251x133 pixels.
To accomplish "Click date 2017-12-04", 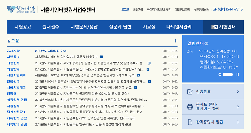I will coord(170,51).
